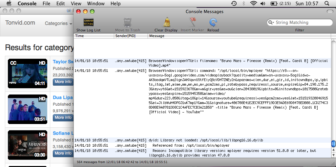Select the openYTUrl command log message
The height and width of the screenshot is (167, 336).
202,91
